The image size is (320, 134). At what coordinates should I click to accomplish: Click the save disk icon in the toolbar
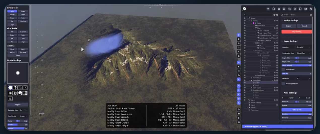(284, 9)
